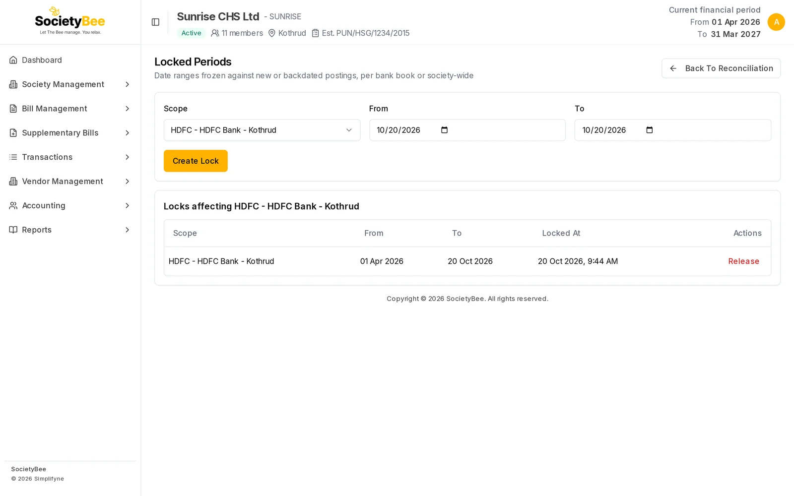Click the '11 members' text
Viewport: 794px width, 496px height.
point(242,33)
